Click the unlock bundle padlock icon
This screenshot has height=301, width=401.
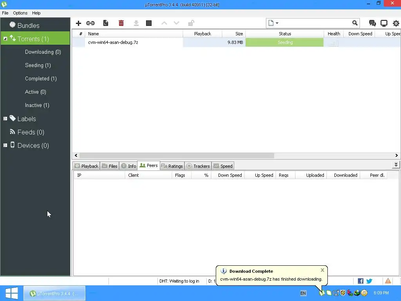pos(191,23)
